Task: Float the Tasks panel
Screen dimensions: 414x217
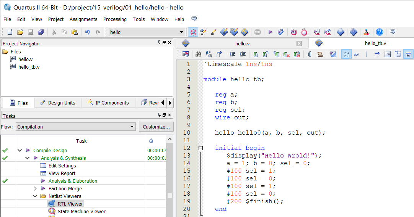Action: pos(164,115)
